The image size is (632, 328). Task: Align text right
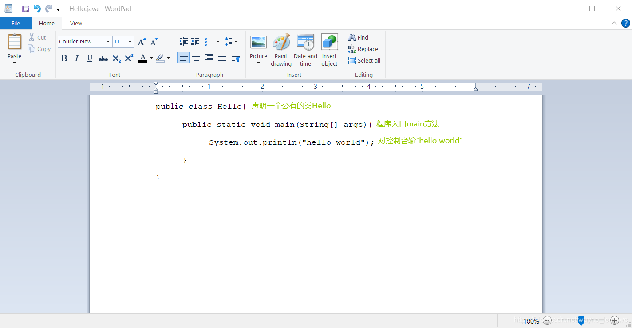click(209, 58)
